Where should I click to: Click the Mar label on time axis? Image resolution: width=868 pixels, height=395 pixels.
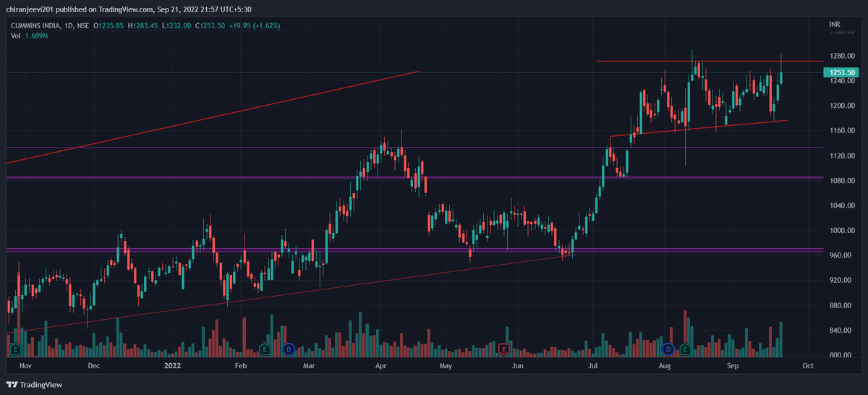click(309, 366)
